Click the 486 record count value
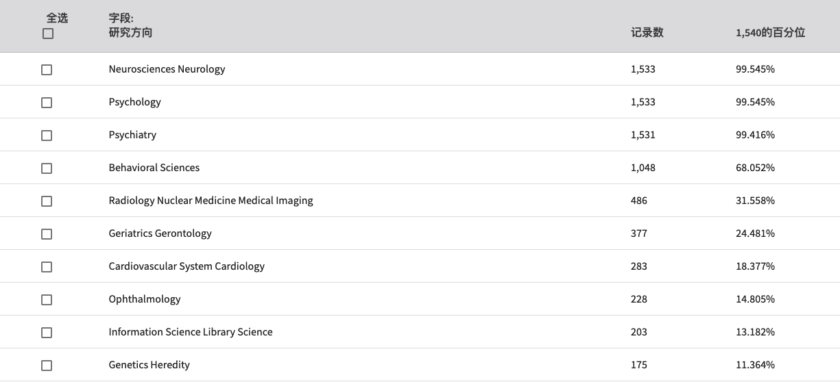Screen dimensions: 840x382 (x=639, y=201)
